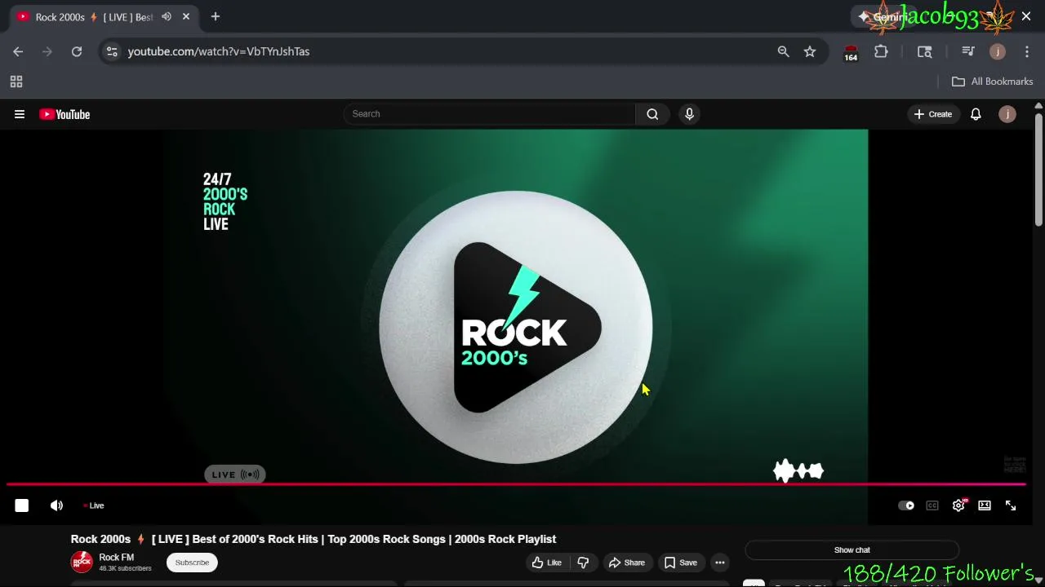
Task: Save the video to a playlist
Action: pyautogui.click(x=680, y=563)
